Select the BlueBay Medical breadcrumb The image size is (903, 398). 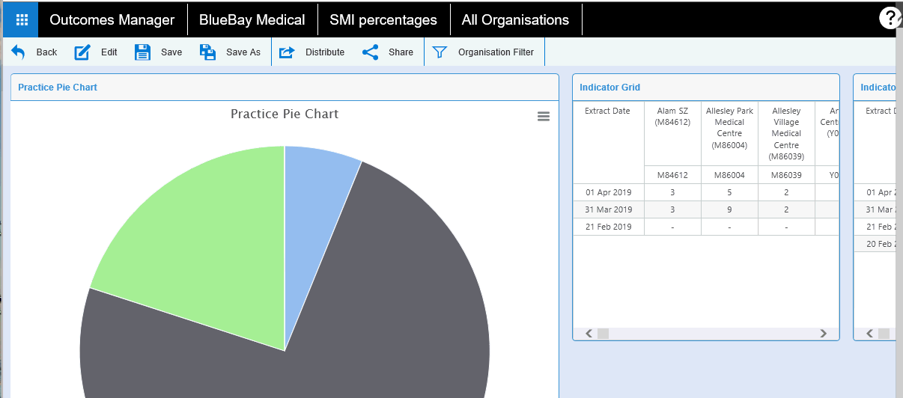pos(252,20)
